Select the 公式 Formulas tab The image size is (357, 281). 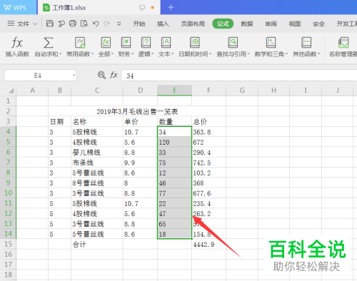(223, 24)
